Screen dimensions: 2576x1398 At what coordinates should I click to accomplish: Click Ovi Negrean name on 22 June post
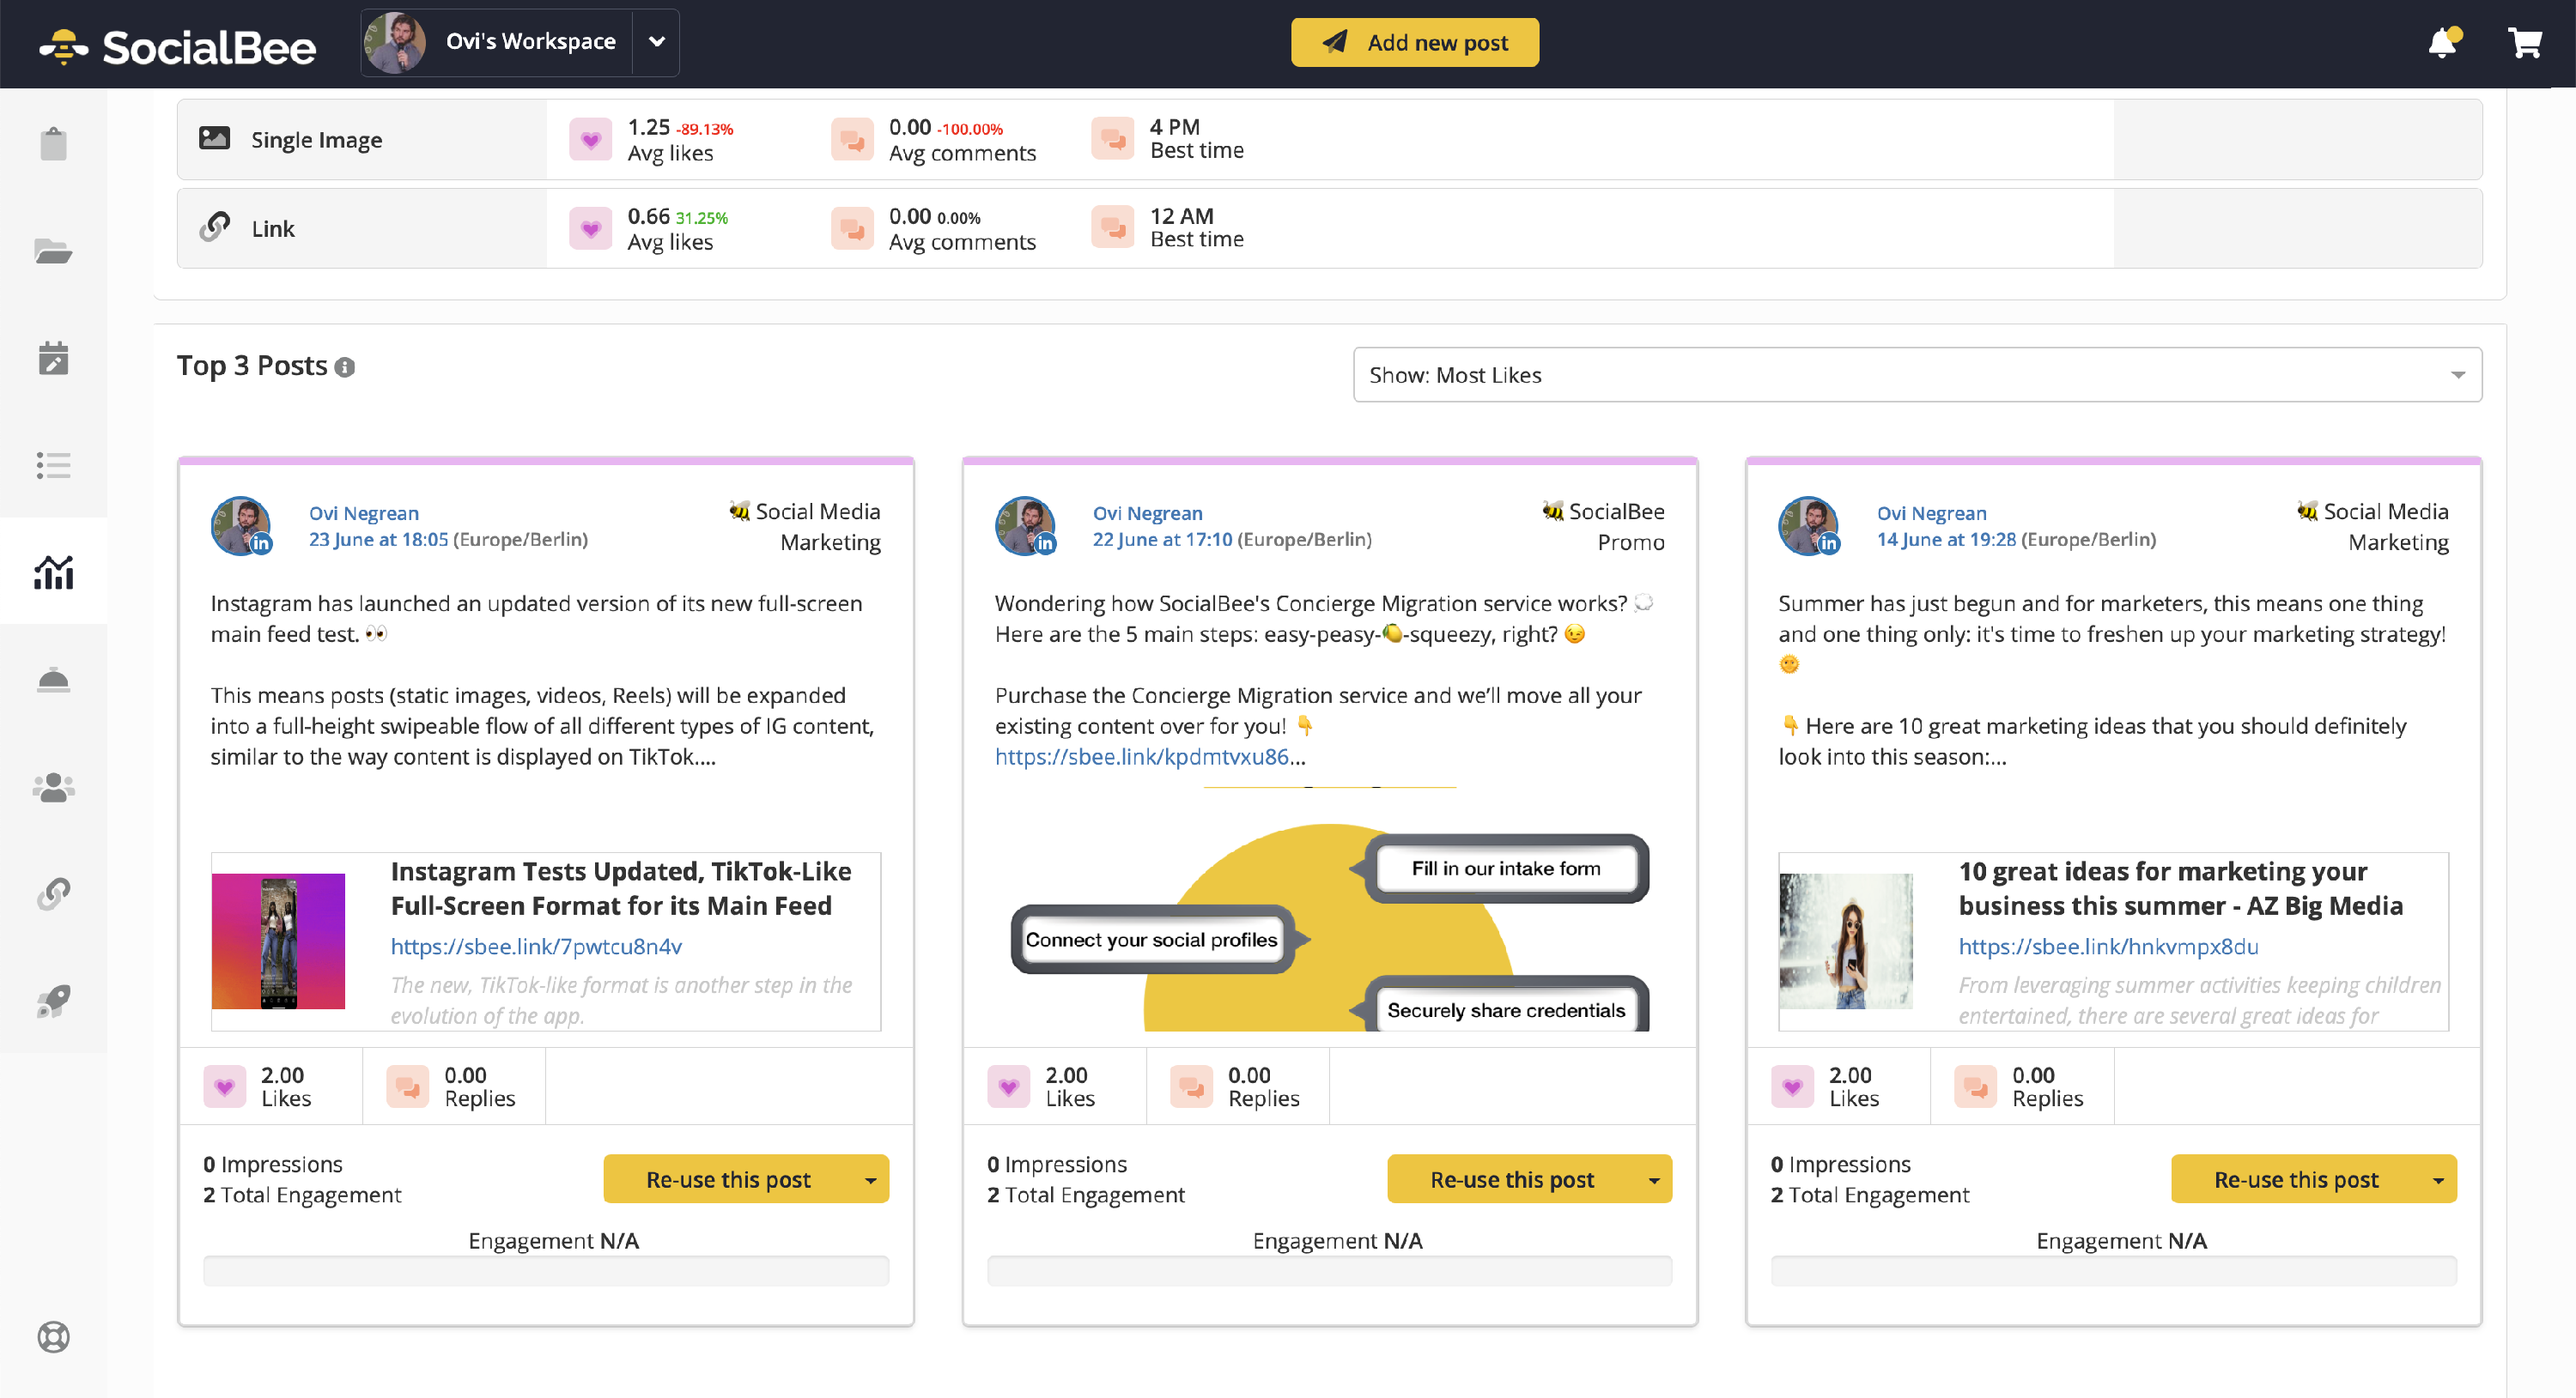(1147, 512)
